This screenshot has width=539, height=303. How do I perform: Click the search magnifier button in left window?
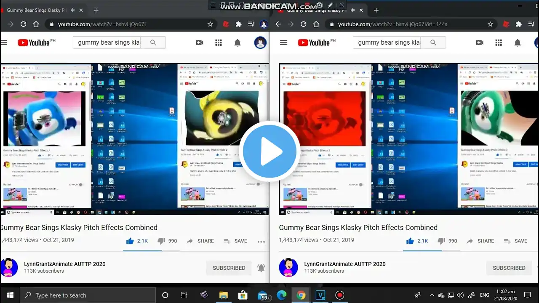153,43
